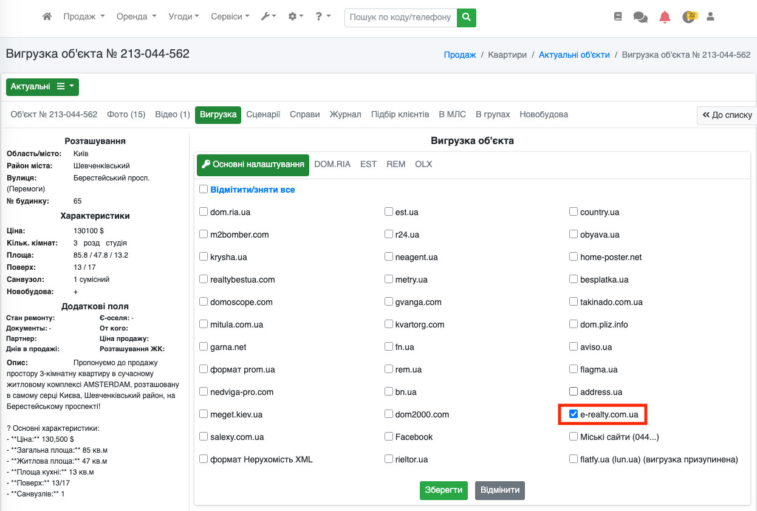Open the user profile icon
This screenshot has height=511, width=757.
tap(710, 17)
